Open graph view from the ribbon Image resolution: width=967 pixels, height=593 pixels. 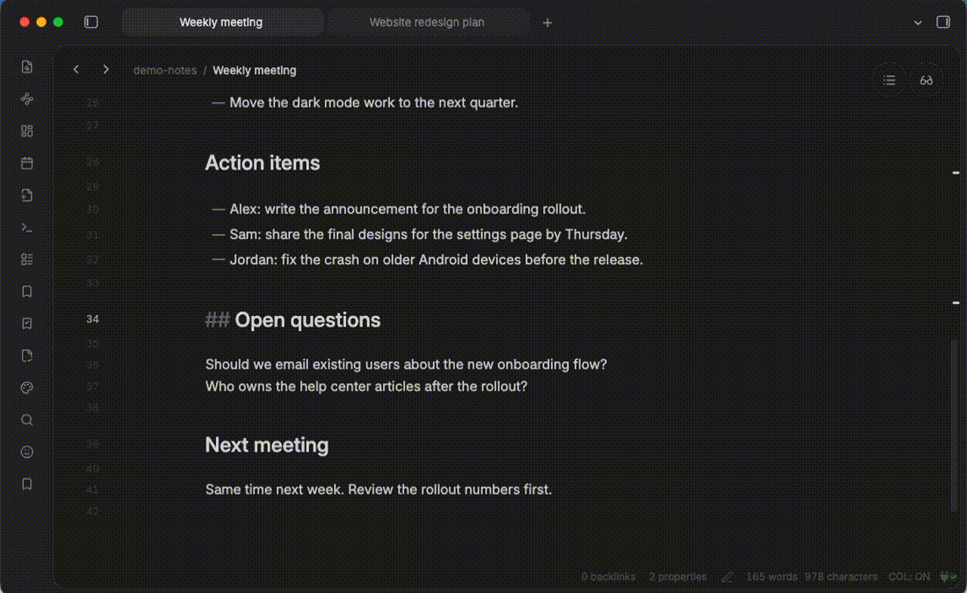[x=27, y=99]
